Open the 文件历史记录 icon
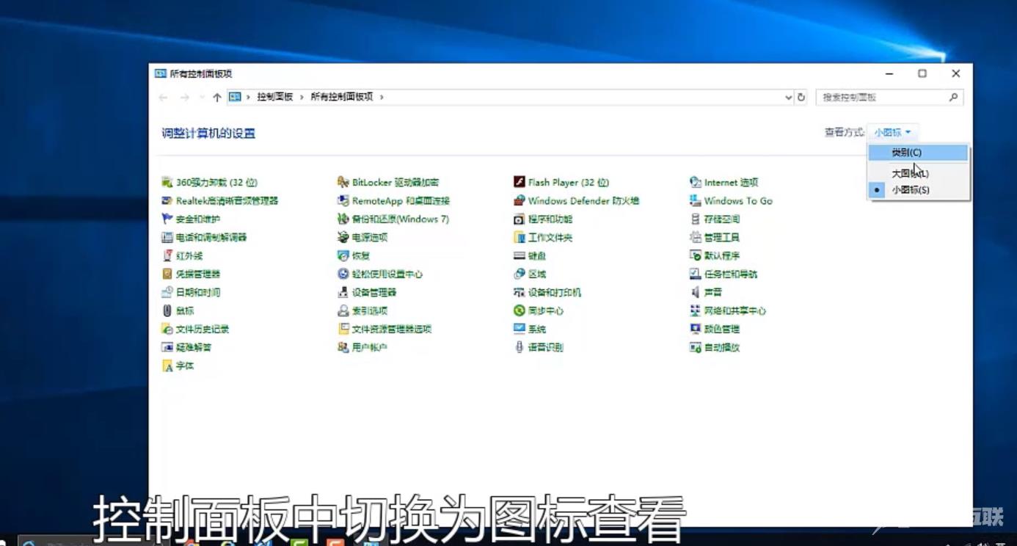The image size is (1017, 546). point(167,329)
